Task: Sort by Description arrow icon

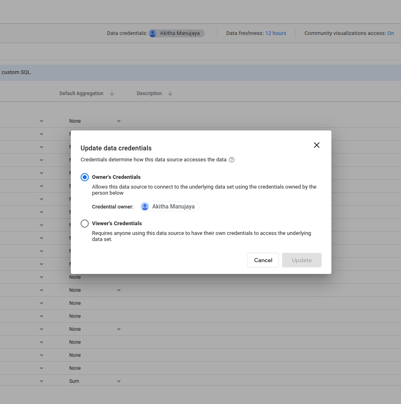Action: 170,93
